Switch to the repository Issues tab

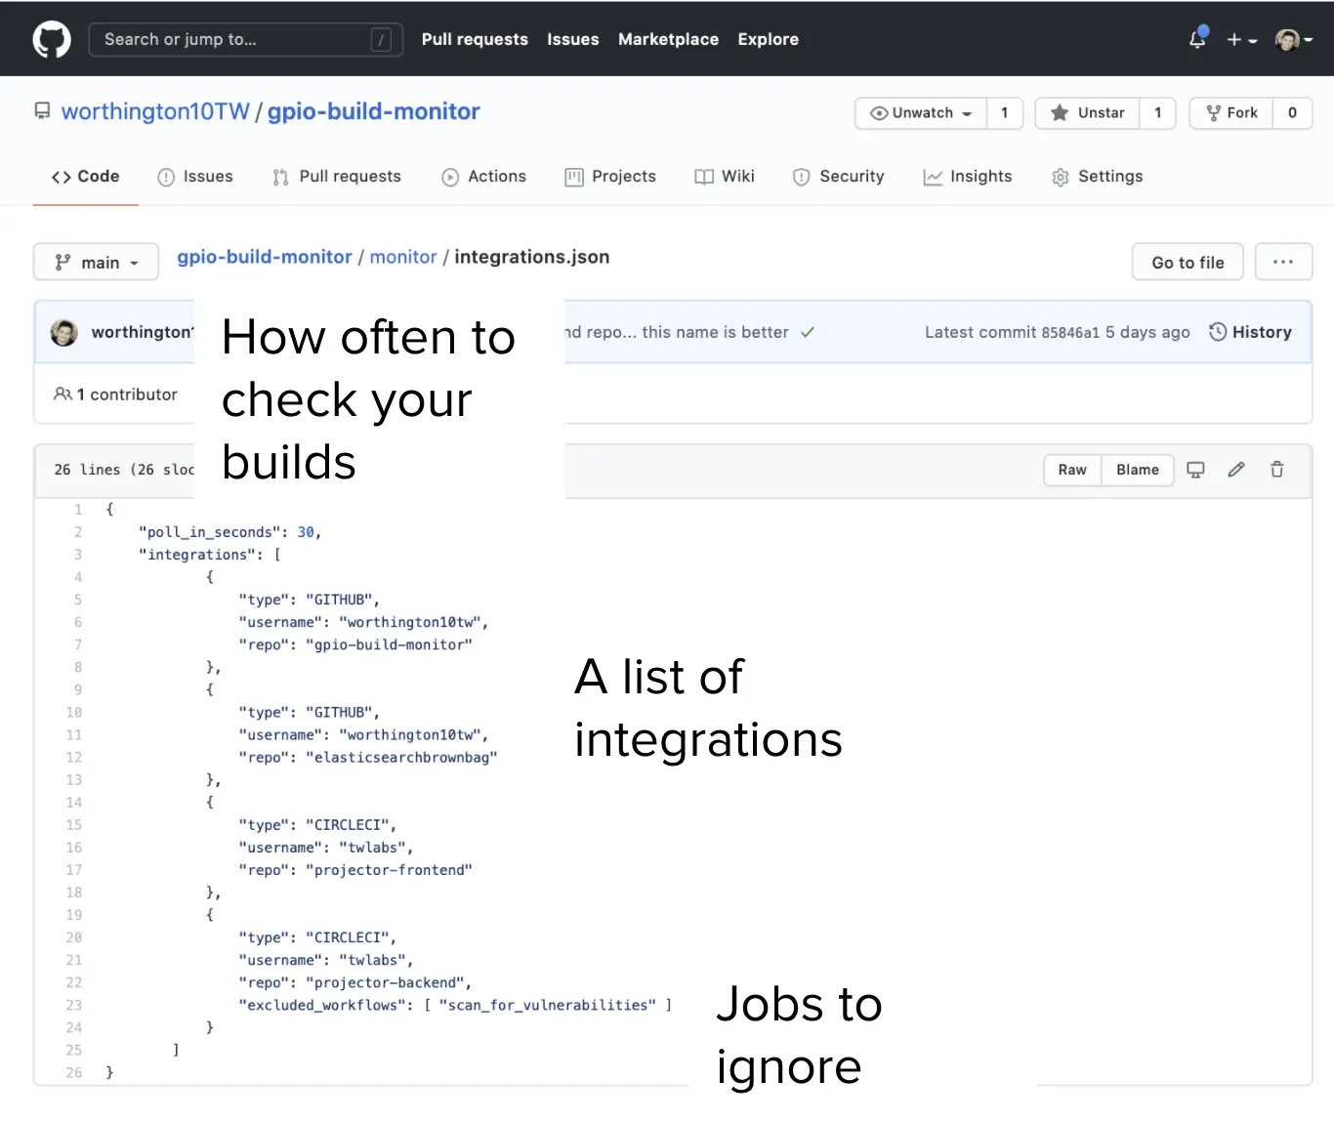tap(195, 177)
